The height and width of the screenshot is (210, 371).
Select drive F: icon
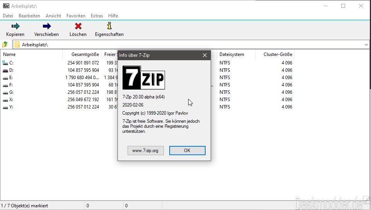click(5, 85)
